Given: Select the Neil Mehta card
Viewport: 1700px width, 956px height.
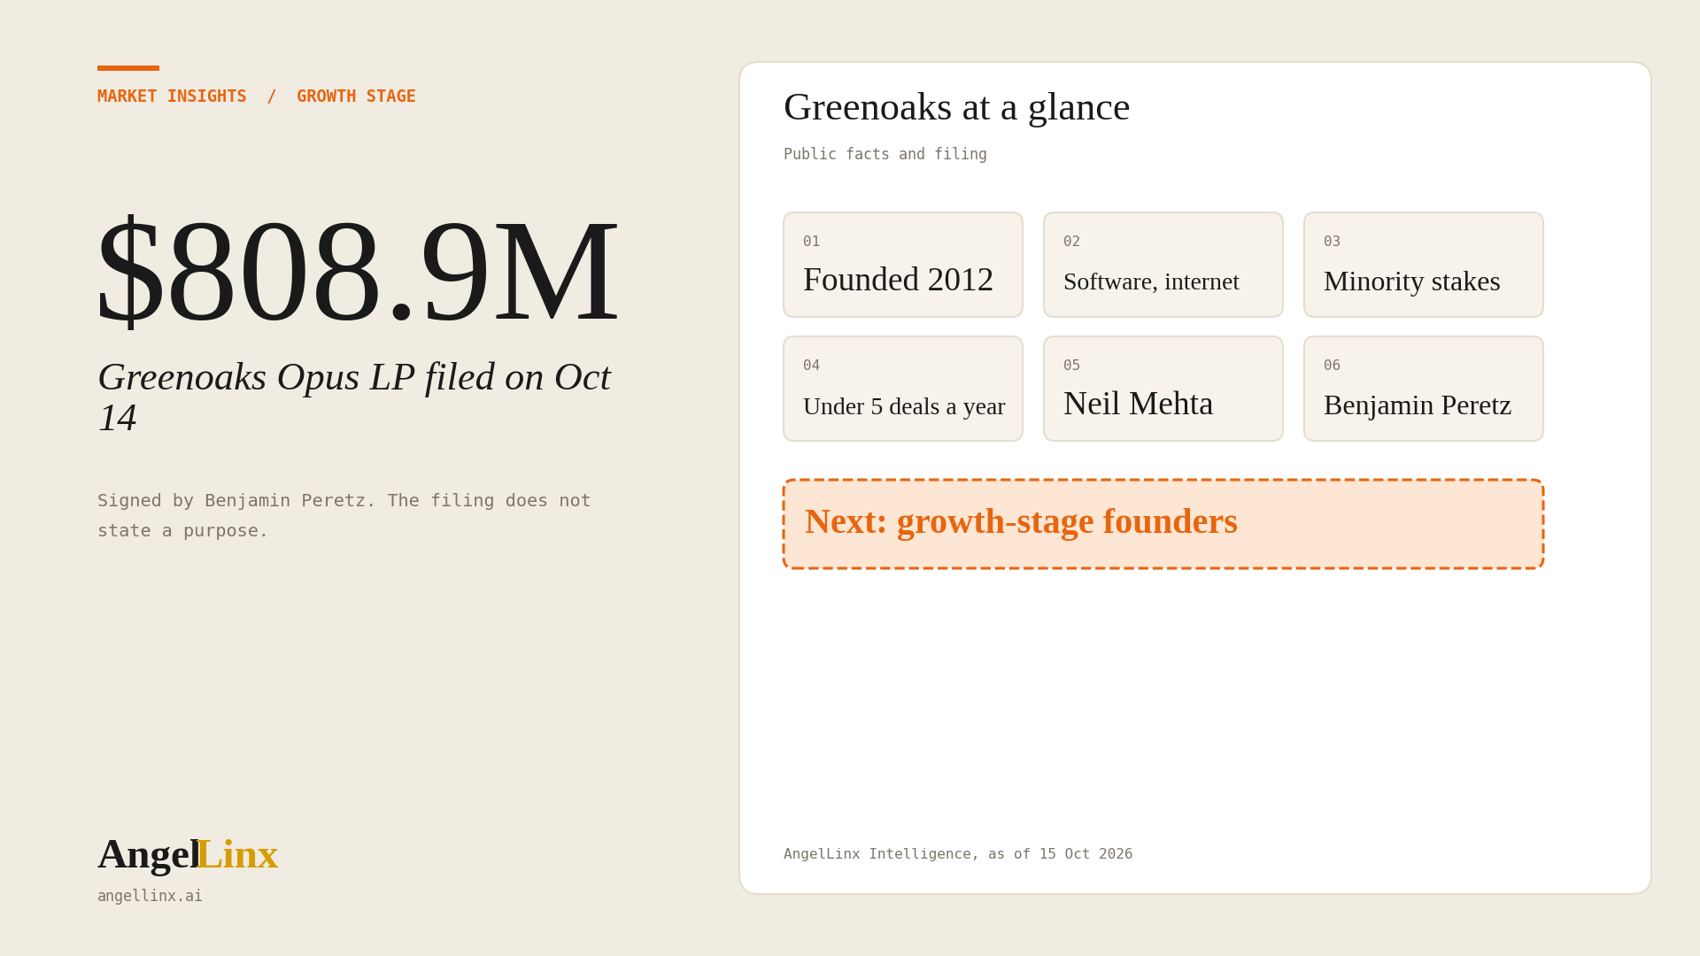Looking at the screenshot, I should (1163, 389).
